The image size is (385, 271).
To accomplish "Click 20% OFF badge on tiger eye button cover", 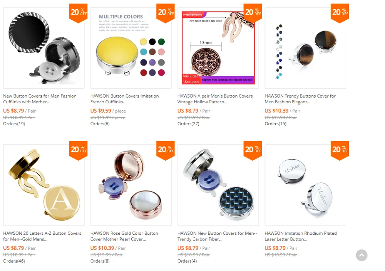I will pyautogui.click(x=340, y=13).
